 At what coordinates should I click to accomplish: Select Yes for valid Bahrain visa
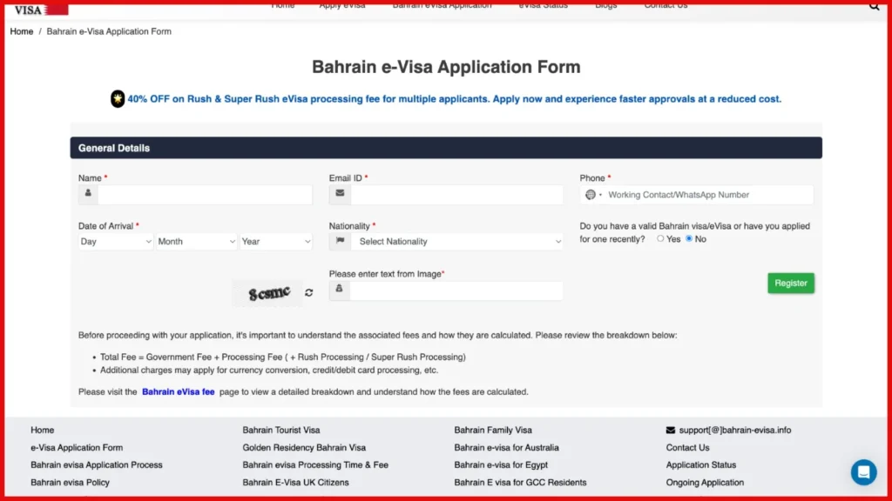[x=660, y=239]
